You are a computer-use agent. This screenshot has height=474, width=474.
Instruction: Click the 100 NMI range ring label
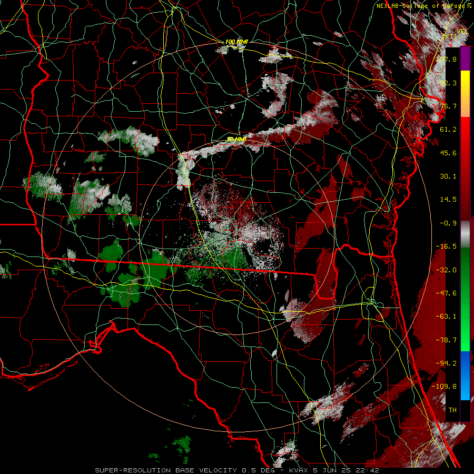point(236,42)
